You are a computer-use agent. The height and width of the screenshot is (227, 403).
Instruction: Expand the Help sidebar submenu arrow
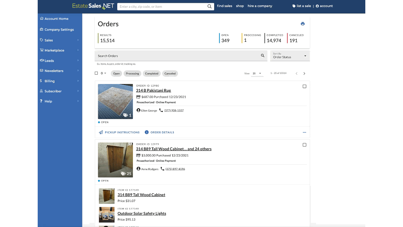78,101
